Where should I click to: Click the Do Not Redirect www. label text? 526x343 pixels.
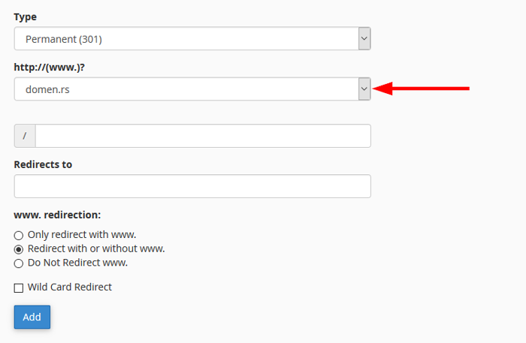[77, 263]
